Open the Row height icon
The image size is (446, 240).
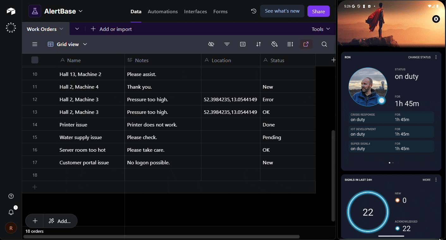(x=290, y=44)
